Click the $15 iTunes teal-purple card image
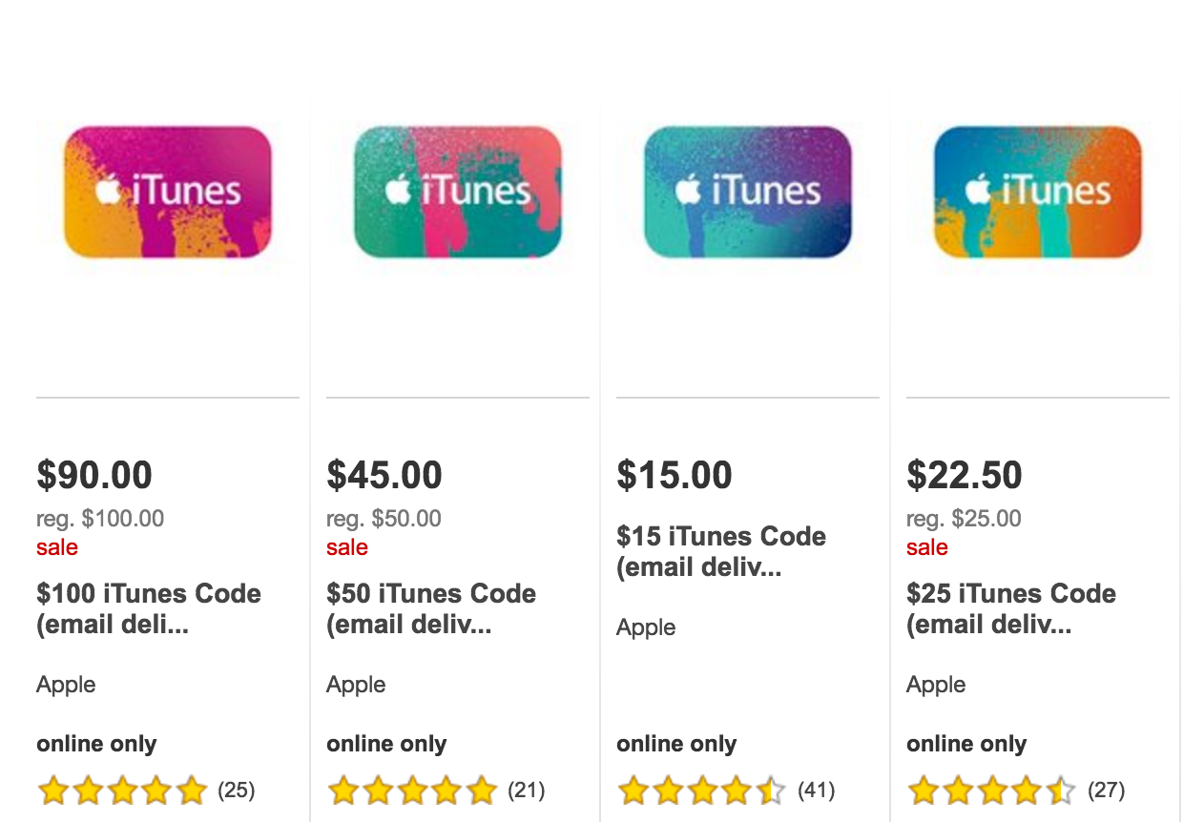Screen dimensions: 1204x822 pos(748,192)
